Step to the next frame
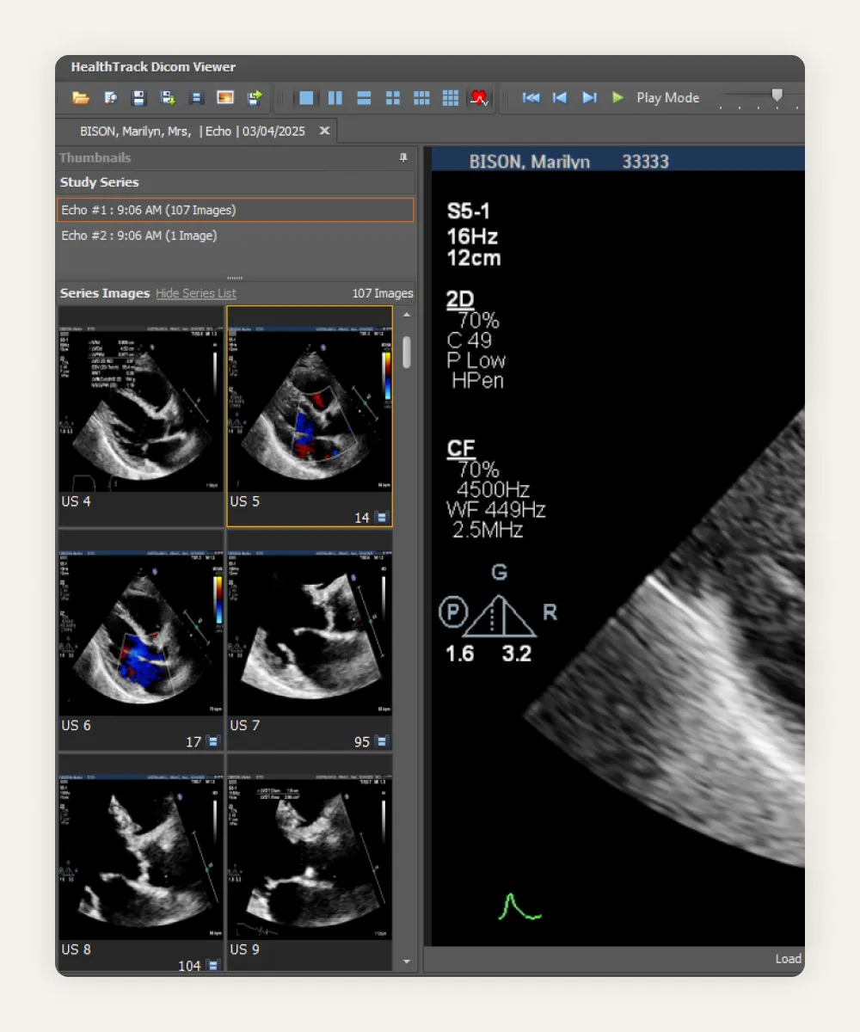The image size is (860, 1032). tap(589, 98)
